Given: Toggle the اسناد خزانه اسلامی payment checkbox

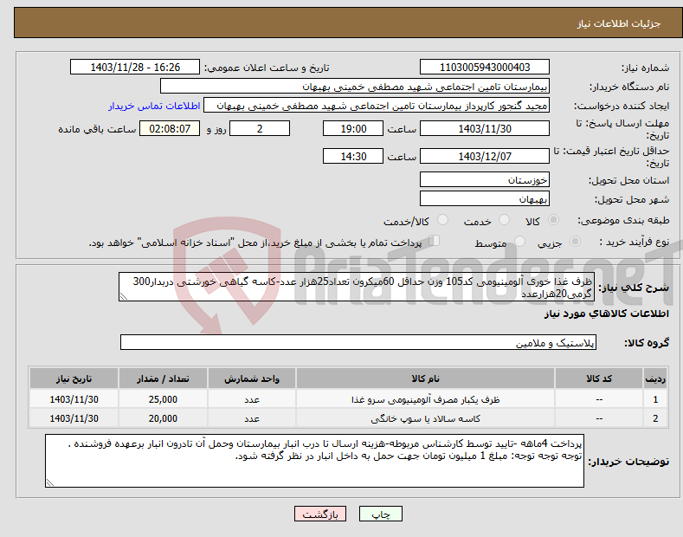Looking at the screenshot, I should tap(435, 241).
